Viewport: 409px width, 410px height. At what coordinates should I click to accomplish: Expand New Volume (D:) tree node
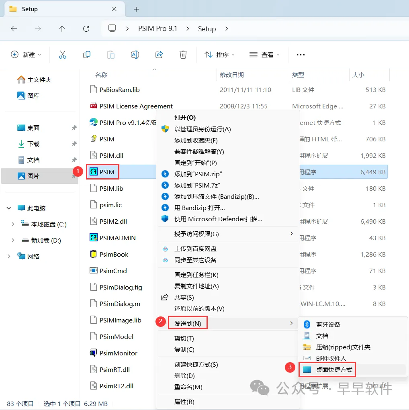[13, 240]
